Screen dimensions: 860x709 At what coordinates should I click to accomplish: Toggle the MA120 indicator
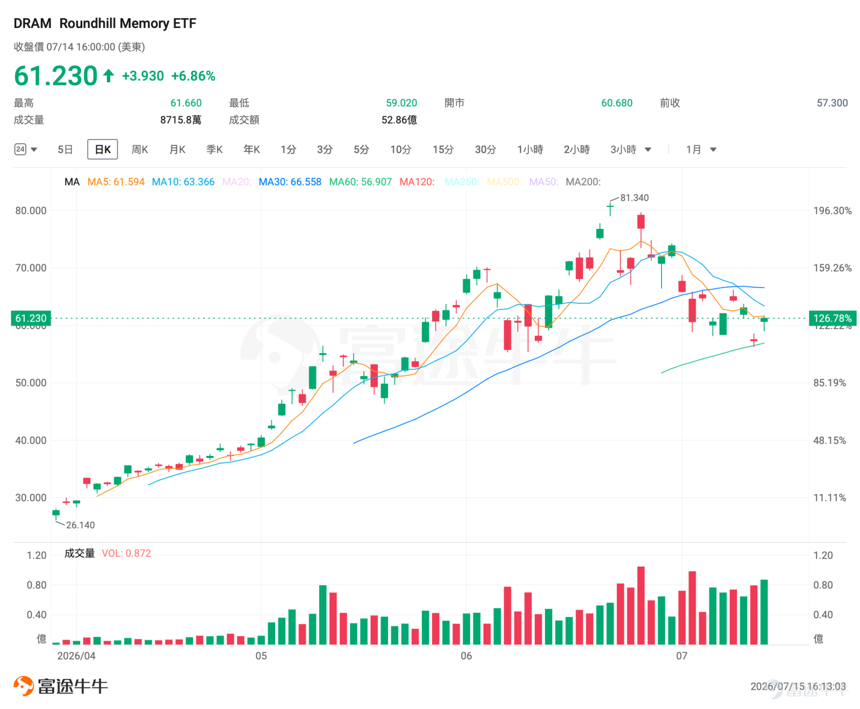pyautogui.click(x=417, y=182)
